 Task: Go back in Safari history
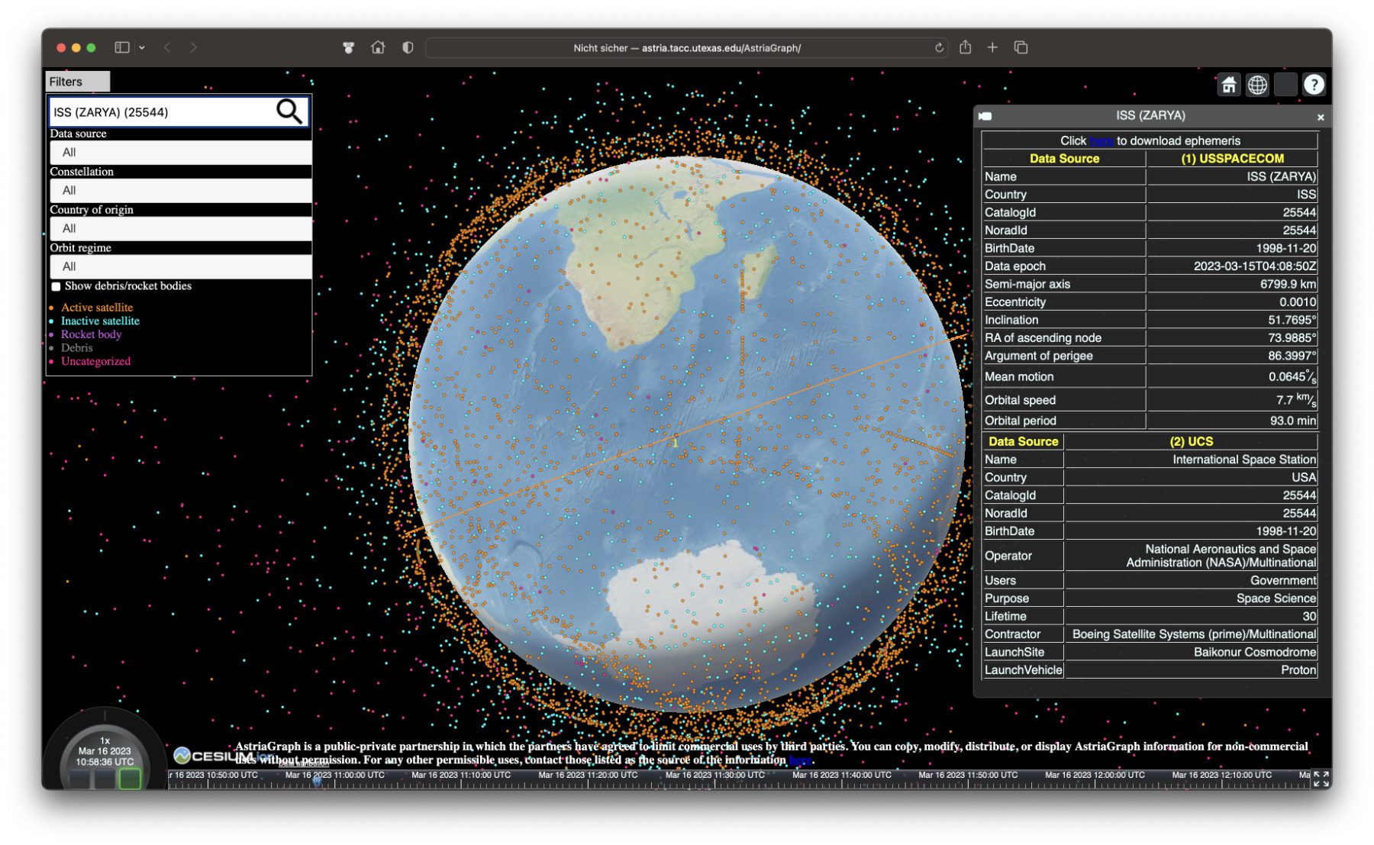[167, 47]
